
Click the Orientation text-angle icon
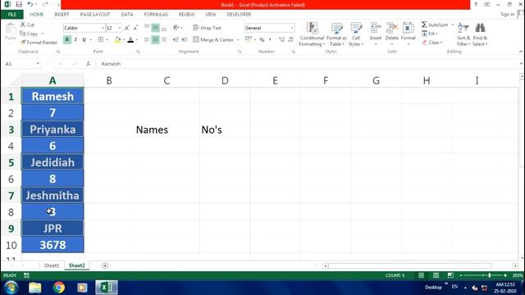(176, 28)
